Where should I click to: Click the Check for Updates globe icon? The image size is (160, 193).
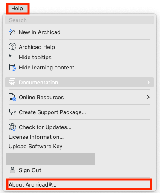click(x=12, y=127)
